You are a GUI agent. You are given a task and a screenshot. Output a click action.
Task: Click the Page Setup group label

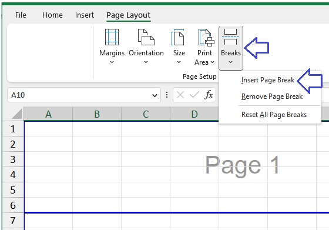[200, 76]
